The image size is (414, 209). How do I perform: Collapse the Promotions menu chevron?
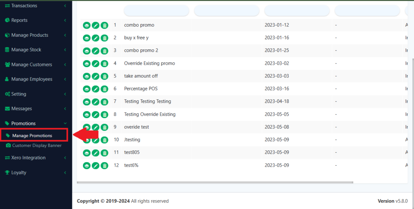tap(65, 123)
